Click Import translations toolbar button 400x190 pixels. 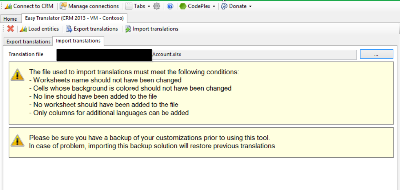coord(152,29)
